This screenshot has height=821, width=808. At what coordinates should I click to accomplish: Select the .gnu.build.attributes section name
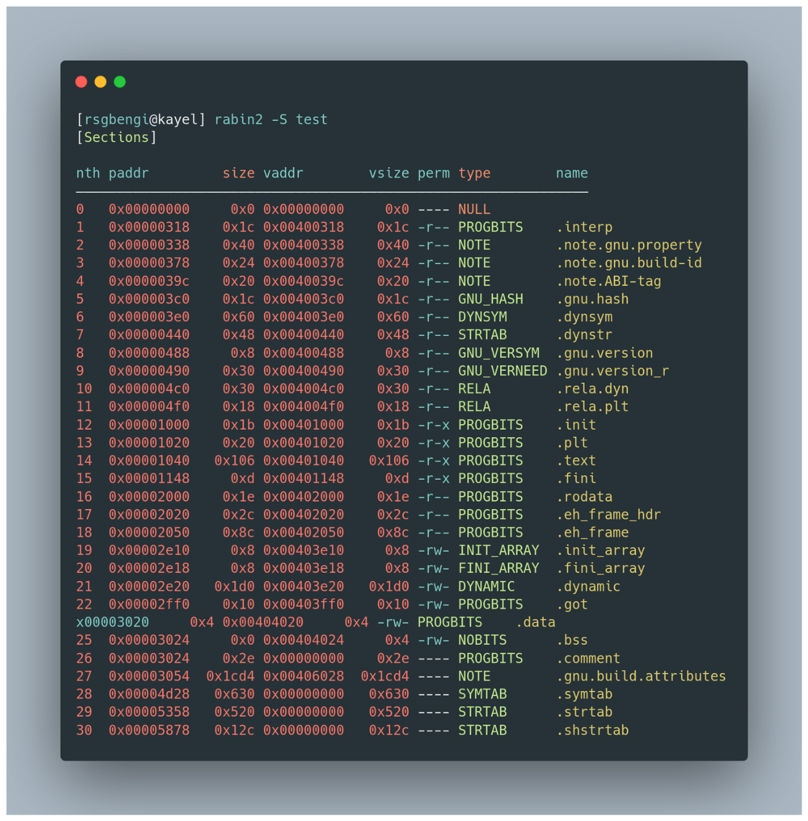click(641, 676)
